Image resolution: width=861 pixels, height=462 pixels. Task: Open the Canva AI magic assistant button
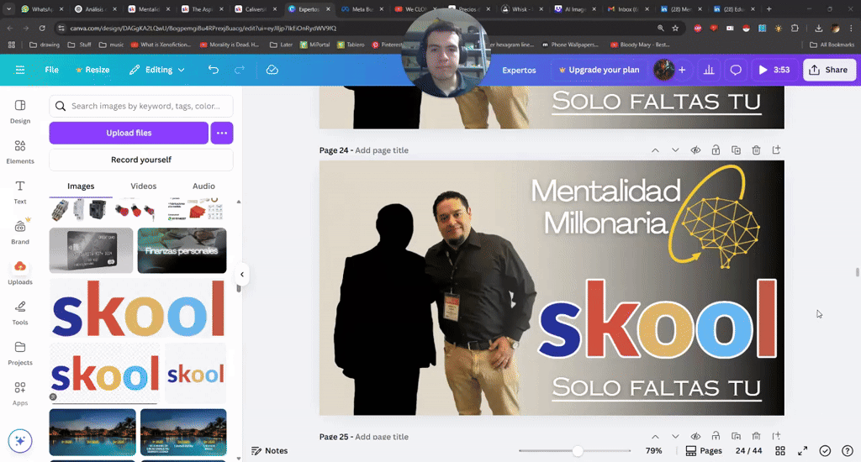(x=20, y=441)
